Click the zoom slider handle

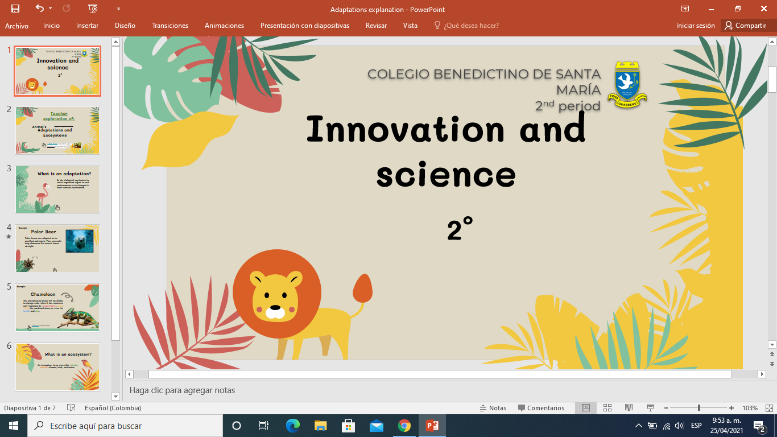[699, 408]
